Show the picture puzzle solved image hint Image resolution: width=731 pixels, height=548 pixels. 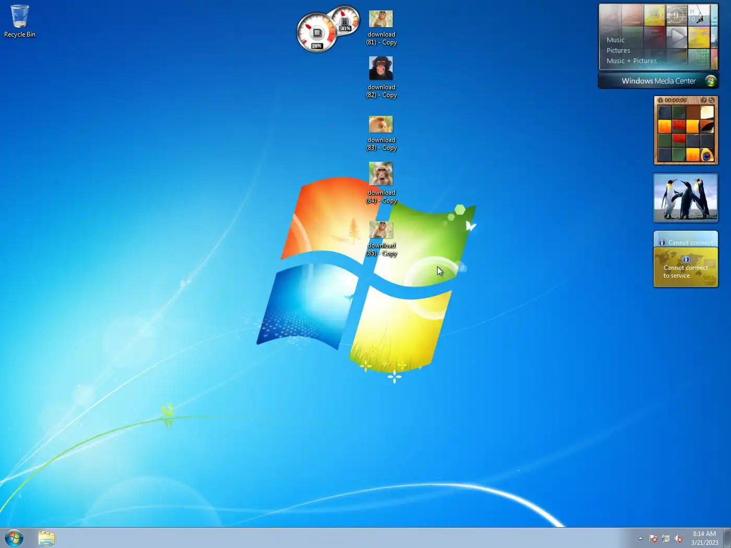[x=704, y=100]
